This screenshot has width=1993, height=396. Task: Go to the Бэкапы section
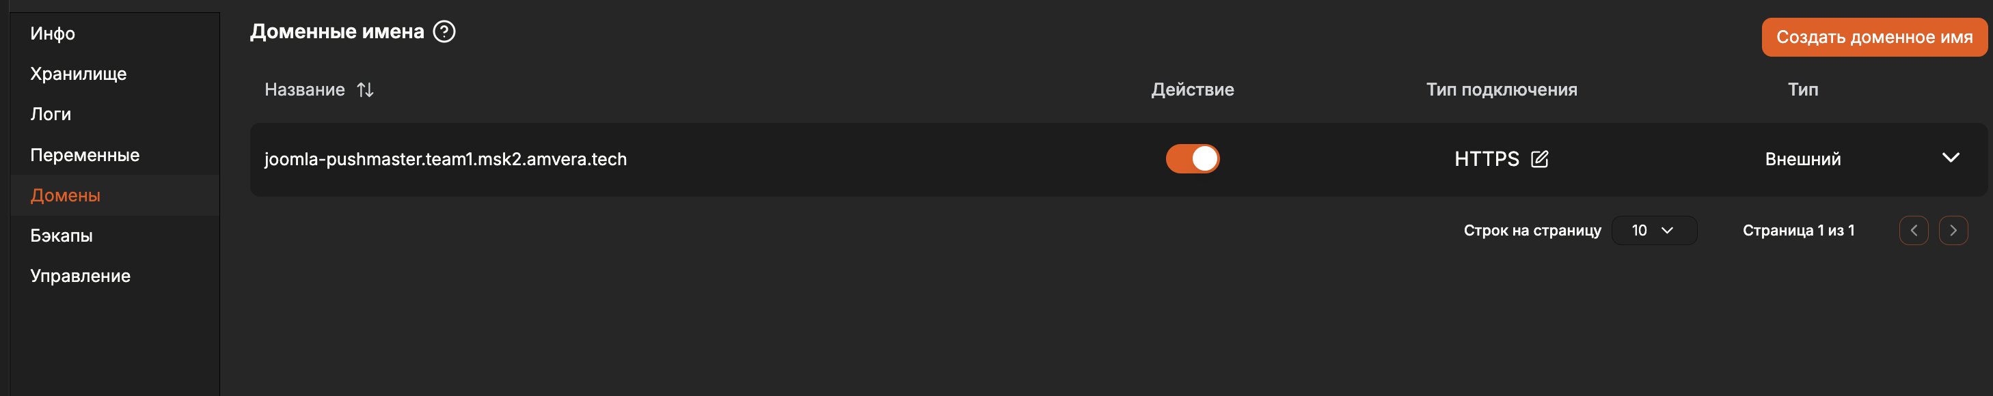[x=61, y=235]
